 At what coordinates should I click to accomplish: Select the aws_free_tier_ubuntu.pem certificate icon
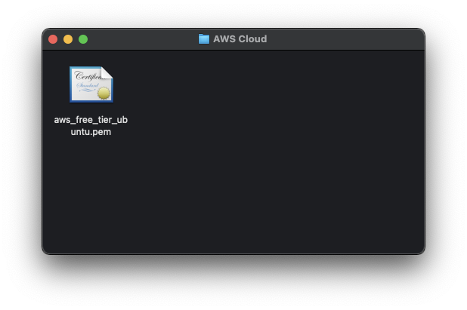click(91, 84)
